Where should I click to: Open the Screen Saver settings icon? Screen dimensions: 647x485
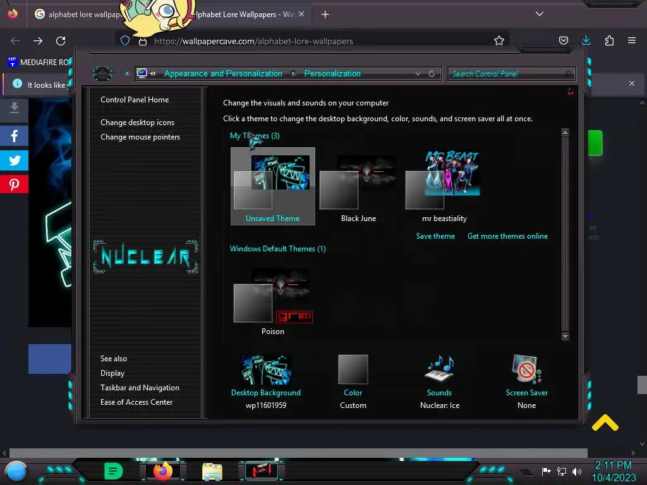coord(526,369)
